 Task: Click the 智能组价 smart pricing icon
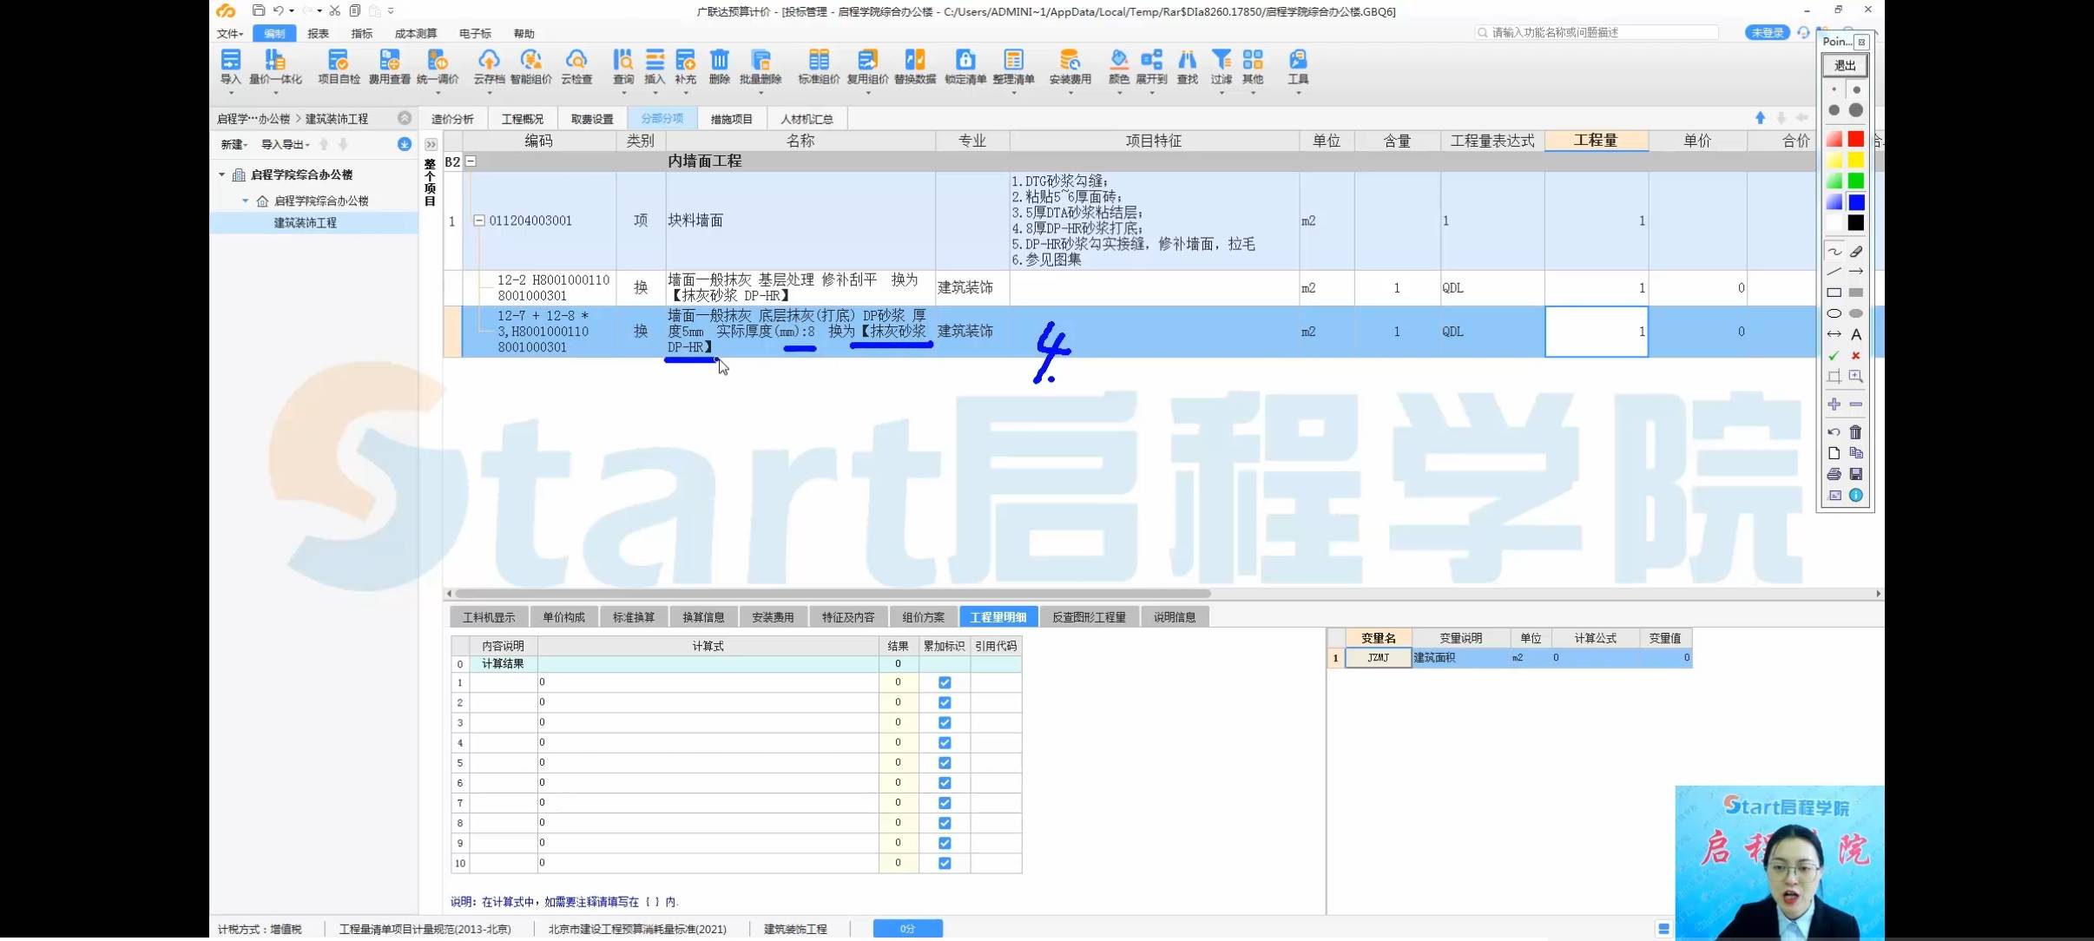click(x=530, y=67)
